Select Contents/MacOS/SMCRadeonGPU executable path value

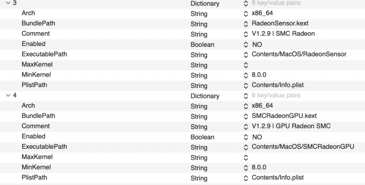pos(303,147)
